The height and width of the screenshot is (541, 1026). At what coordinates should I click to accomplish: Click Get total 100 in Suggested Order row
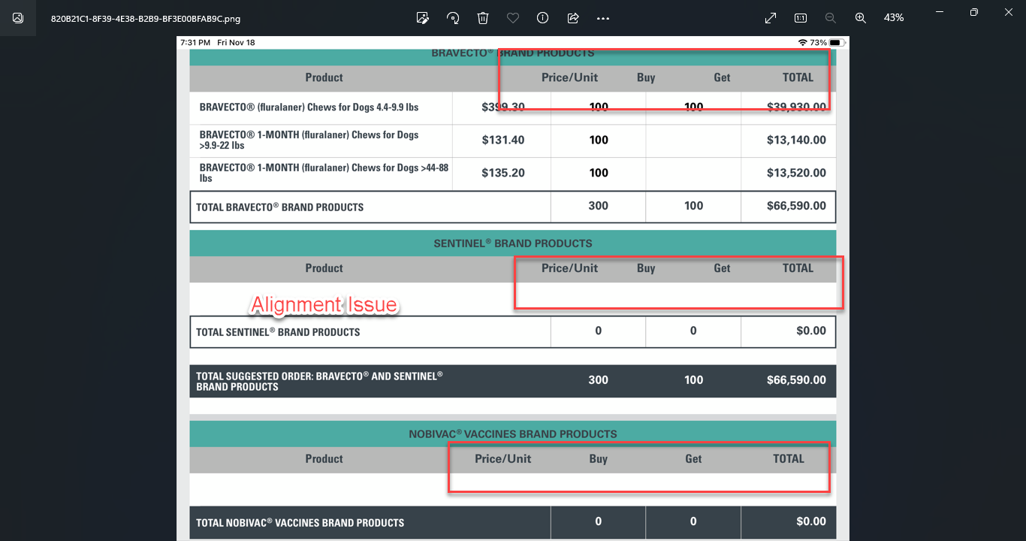coord(694,380)
